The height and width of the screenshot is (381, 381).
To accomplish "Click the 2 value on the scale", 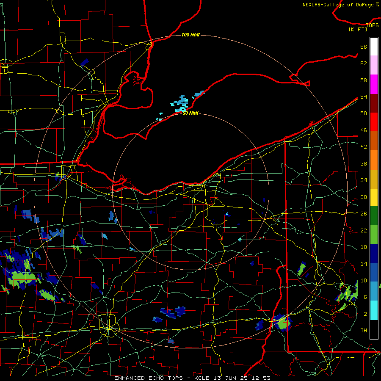I will pos(365,314).
